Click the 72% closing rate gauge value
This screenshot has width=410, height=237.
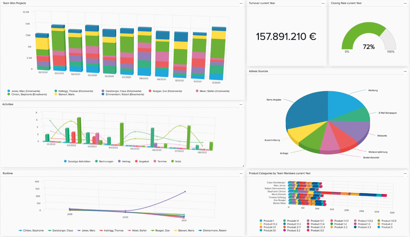tap(369, 47)
